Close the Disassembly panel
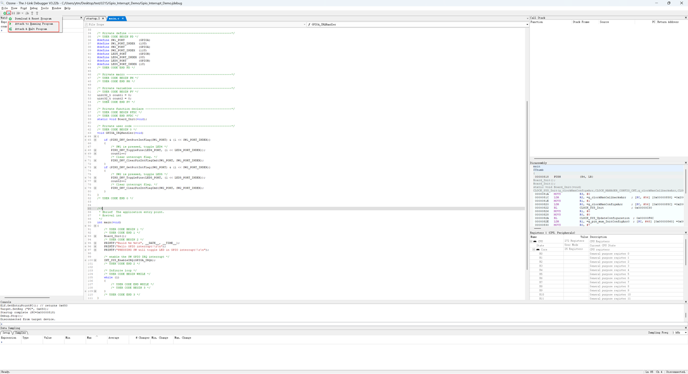The height and width of the screenshot is (374, 688). 685,163
